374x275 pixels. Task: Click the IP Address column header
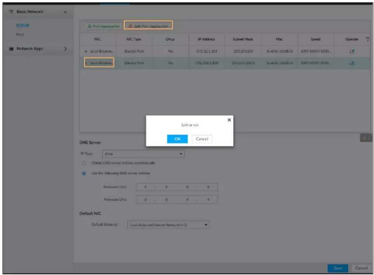pyautogui.click(x=206, y=39)
